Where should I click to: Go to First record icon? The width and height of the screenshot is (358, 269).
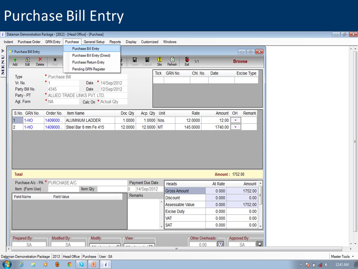click(55, 62)
